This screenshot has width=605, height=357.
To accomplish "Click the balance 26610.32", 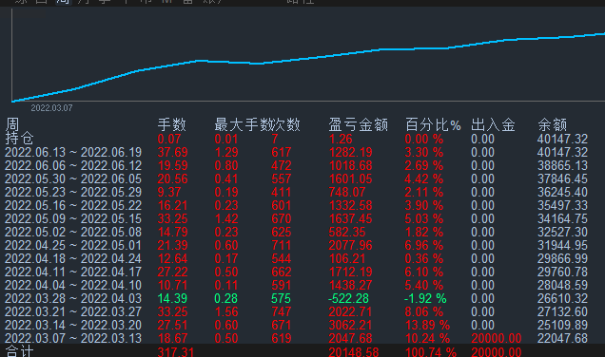I will 562,299.
